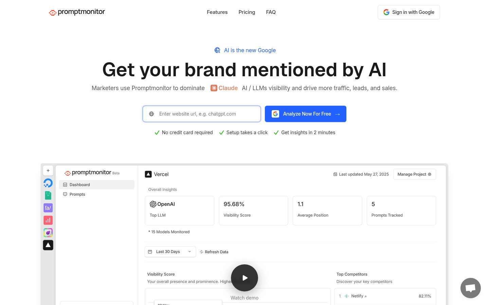Open Dashboard in the demo sidebar
The image size is (489, 305).
tap(96, 185)
